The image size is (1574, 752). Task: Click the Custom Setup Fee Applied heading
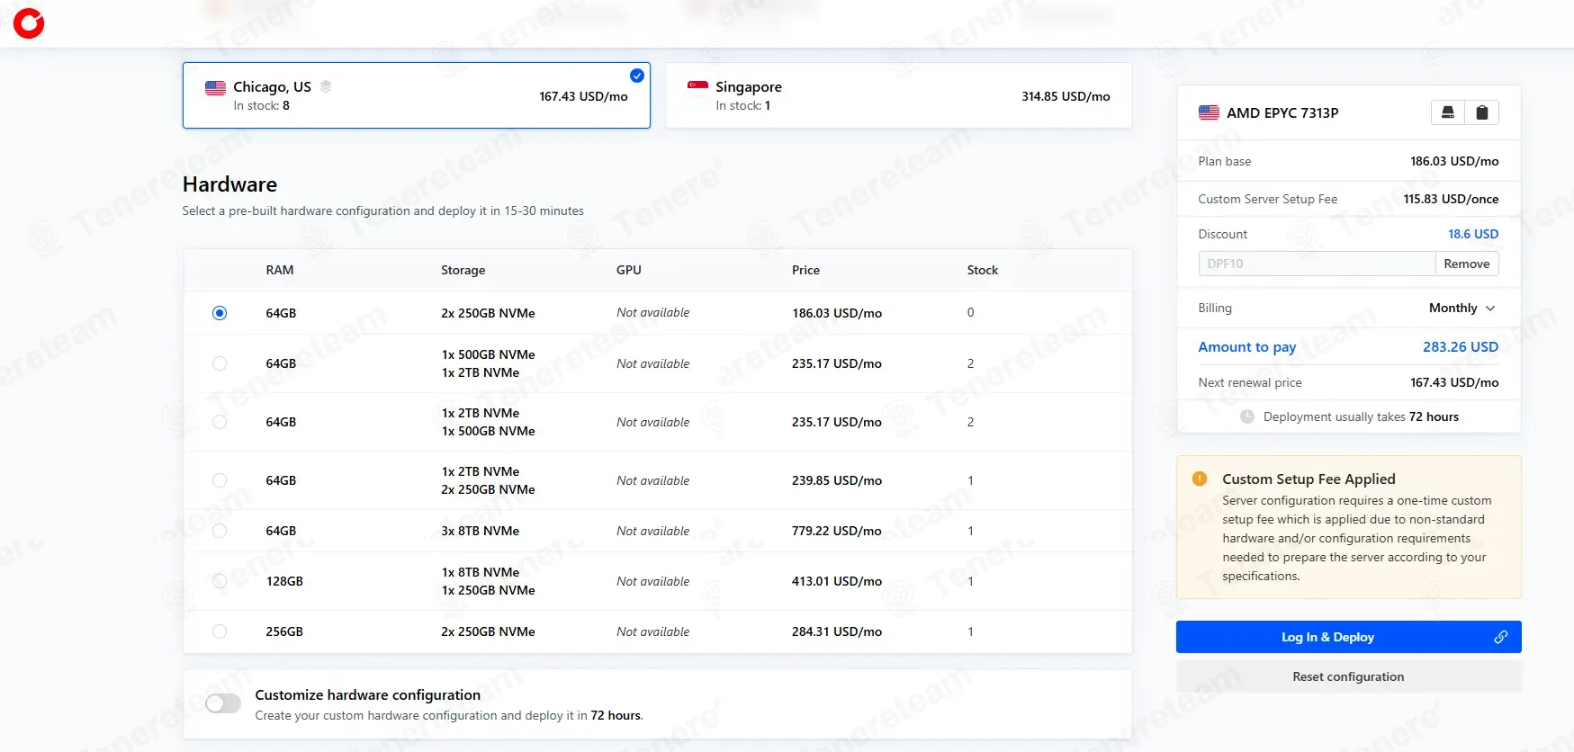click(x=1309, y=479)
